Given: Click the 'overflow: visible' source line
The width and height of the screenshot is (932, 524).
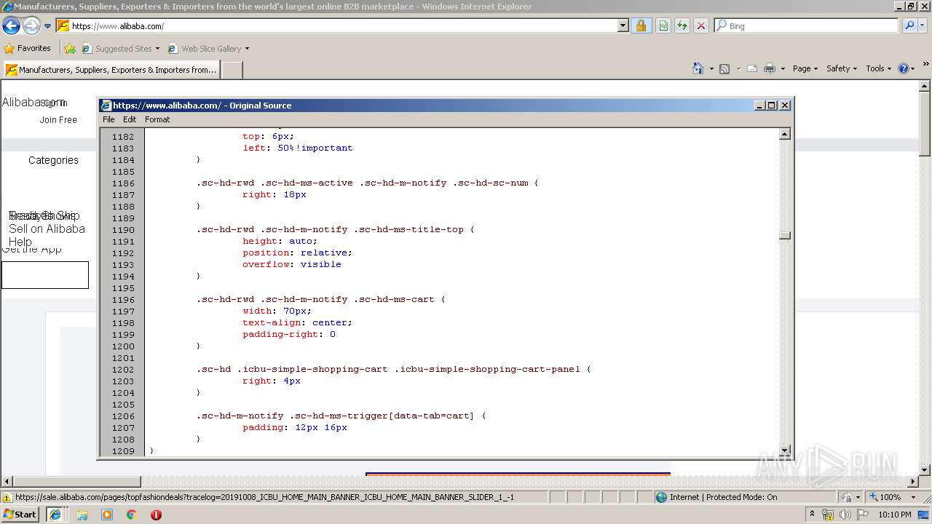Looking at the screenshot, I should [x=292, y=264].
